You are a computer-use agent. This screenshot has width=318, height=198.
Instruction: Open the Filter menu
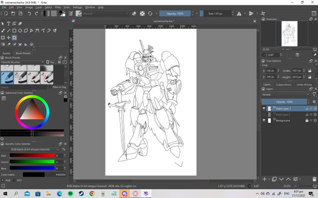pyautogui.click(x=58, y=7)
